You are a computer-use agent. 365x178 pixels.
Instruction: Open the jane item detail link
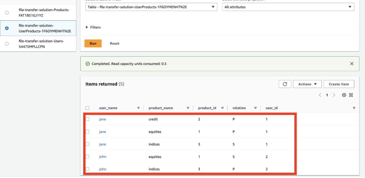[x=102, y=119]
